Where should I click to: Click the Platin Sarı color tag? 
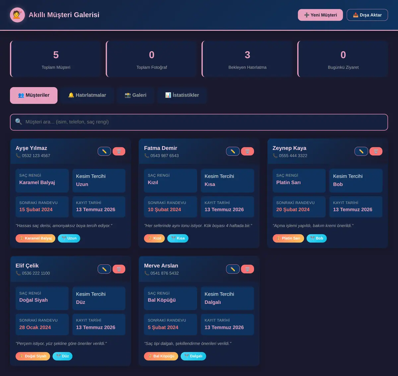[x=288, y=238]
